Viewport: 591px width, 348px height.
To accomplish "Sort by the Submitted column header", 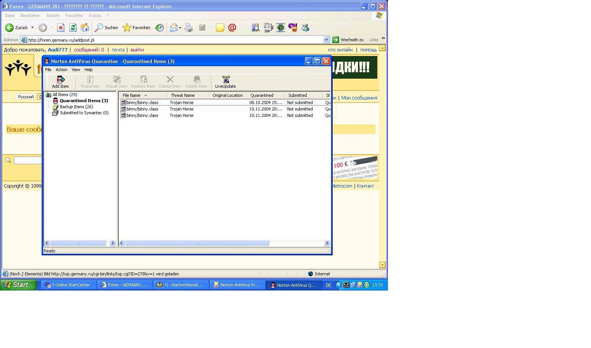I will [x=303, y=95].
